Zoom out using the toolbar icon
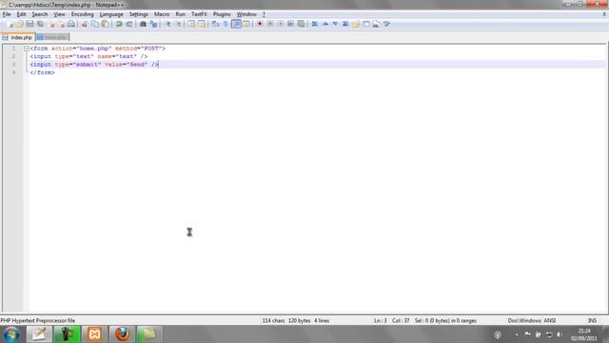The width and height of the screenshot is (609, 343). pyautogui.click(x=178, y=24)
